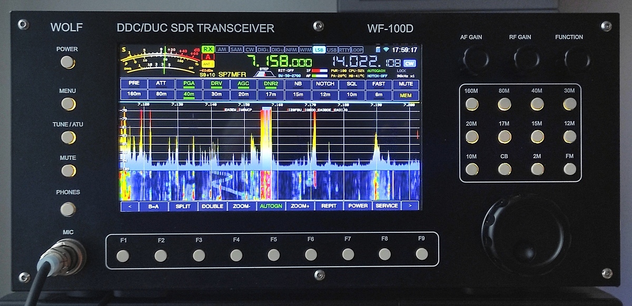The width and height of the screenshot is (632, 306).
Task: Open the SERVICE menu
Action: [386, 206]
